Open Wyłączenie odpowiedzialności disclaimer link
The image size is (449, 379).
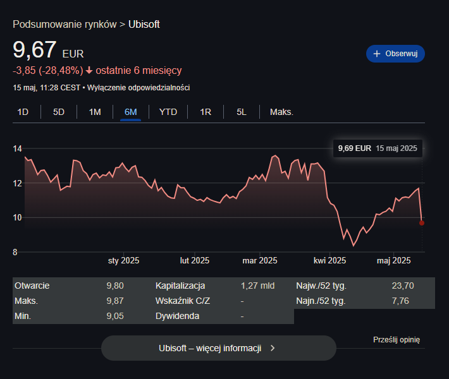click(138, 88)
